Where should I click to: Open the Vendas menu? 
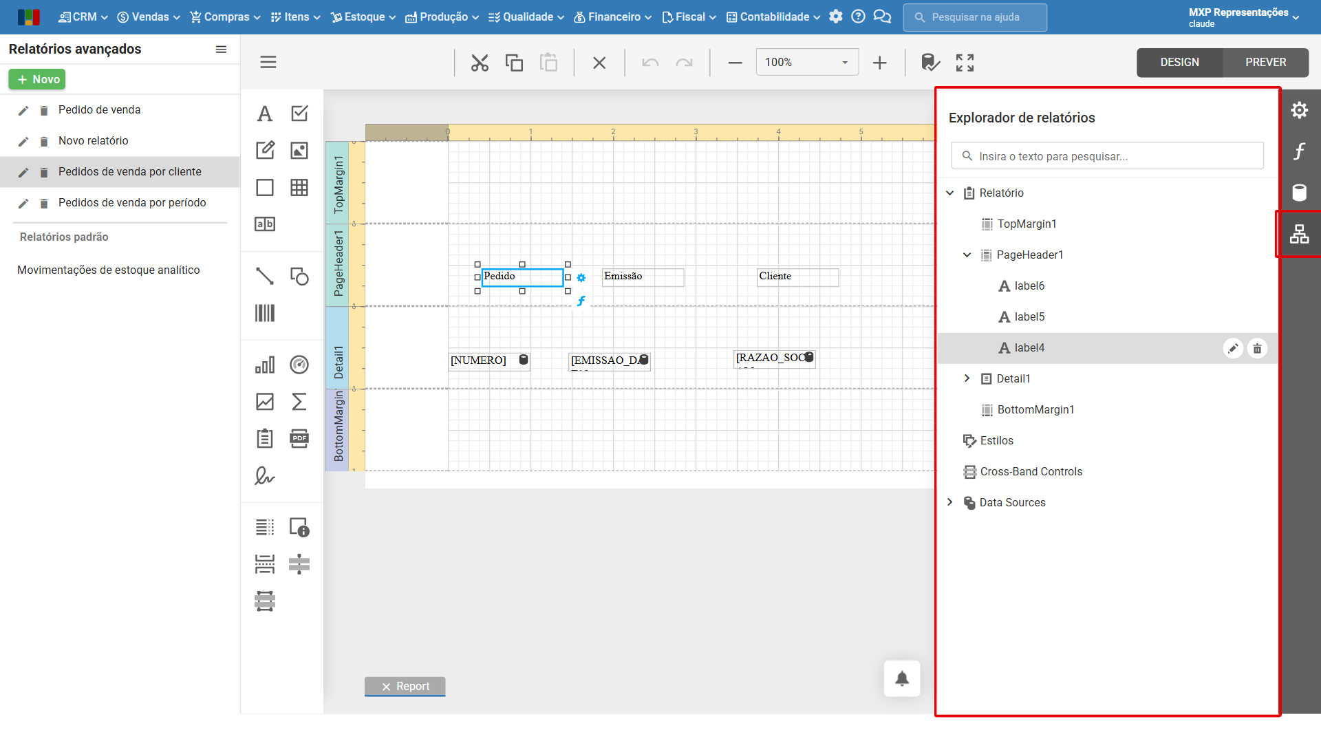pyautogui.click(x=149, y=17)
